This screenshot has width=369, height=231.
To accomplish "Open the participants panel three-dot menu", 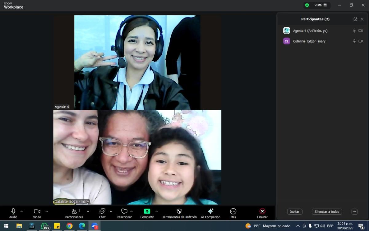I will [354, 212].
